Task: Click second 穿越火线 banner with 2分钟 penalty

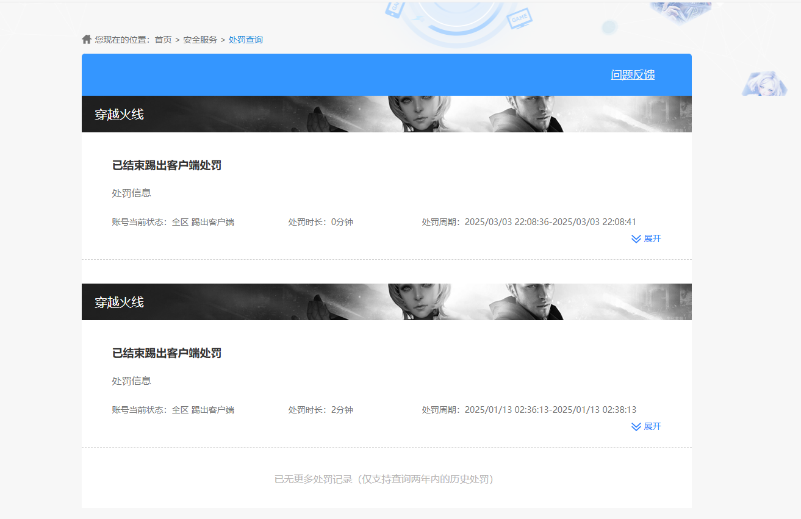Action: click(x=387, y=302)
